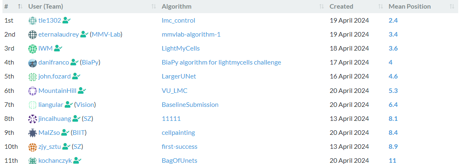The height and width of the screenshot is (164, 459).
Task: Open BiaPy algorithm for lightmycells challenge
Action: tap(221, 62)
